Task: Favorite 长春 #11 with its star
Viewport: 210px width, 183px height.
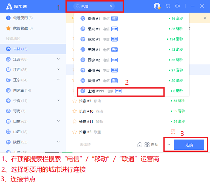Action: tap(75, 121)
